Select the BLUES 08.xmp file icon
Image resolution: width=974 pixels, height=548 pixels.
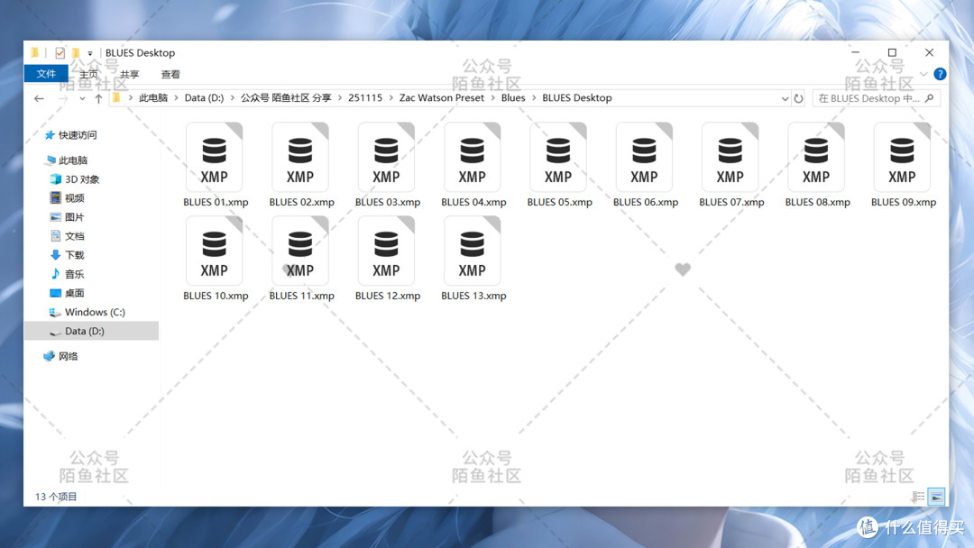(x=816, y=157)
